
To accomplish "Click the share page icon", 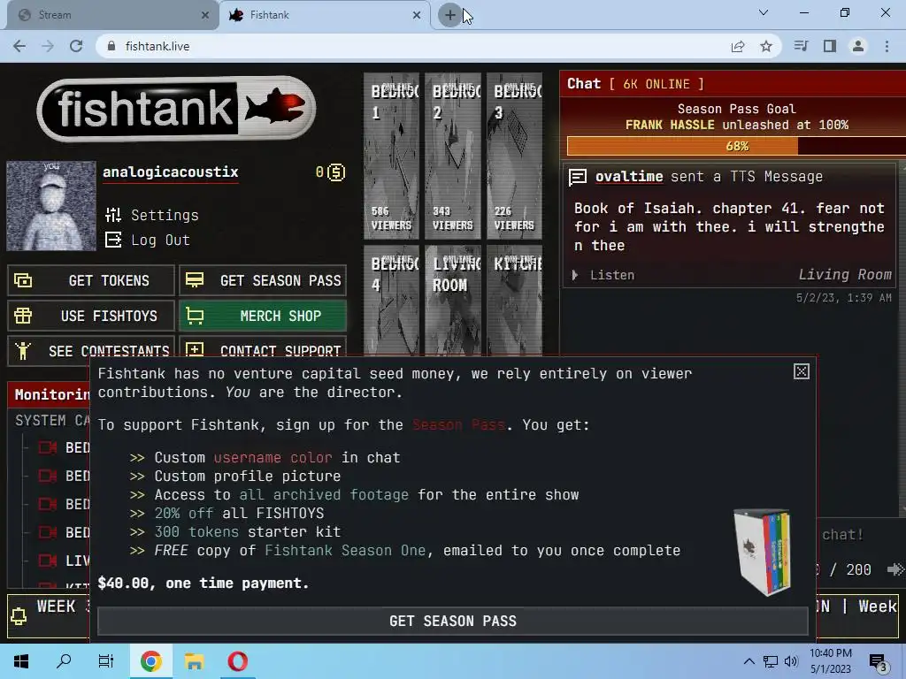I will point(738,46).
